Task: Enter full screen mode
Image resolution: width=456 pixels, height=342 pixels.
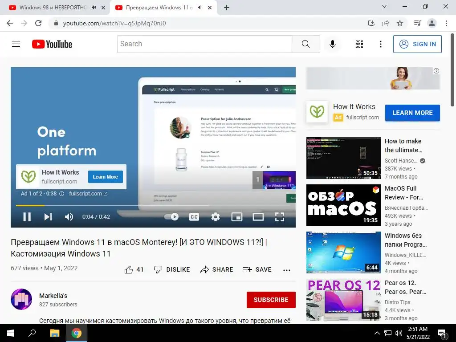Action: coord(280,217)
